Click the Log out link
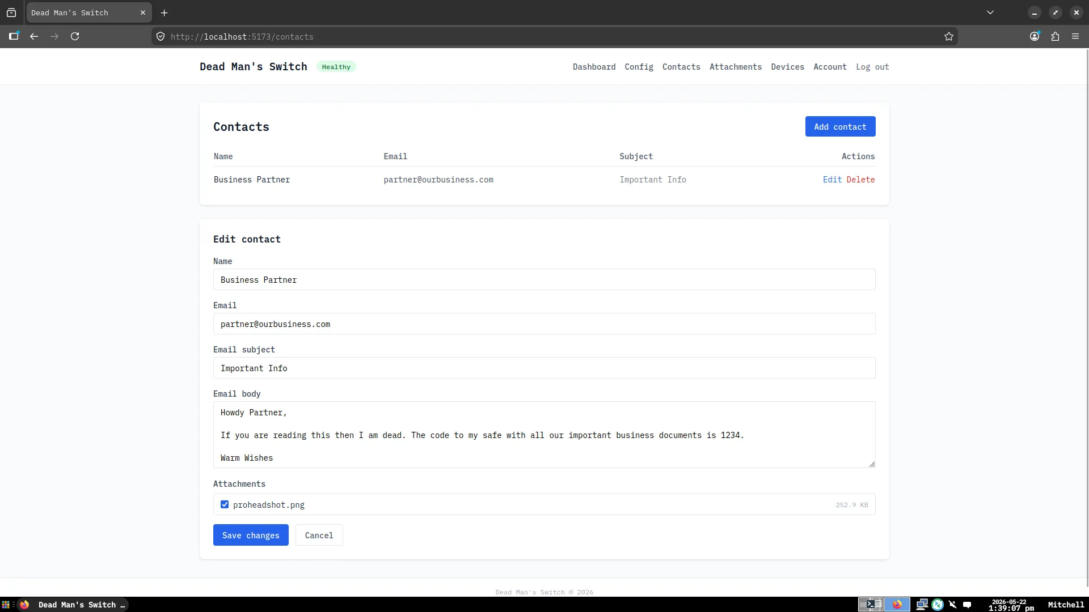 872,67
